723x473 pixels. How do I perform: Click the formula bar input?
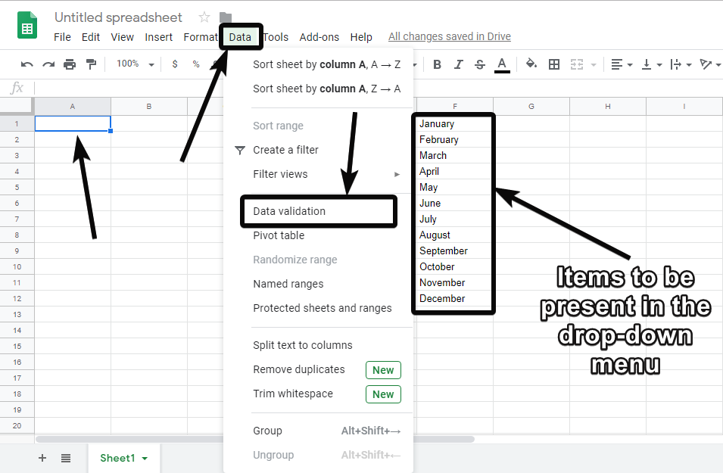pos(378,88)
